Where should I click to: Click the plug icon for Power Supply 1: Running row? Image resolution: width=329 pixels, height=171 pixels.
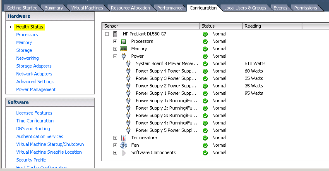click(x=128, y=101)
